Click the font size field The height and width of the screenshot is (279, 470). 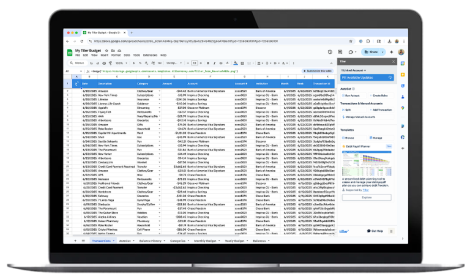point(194,63)
